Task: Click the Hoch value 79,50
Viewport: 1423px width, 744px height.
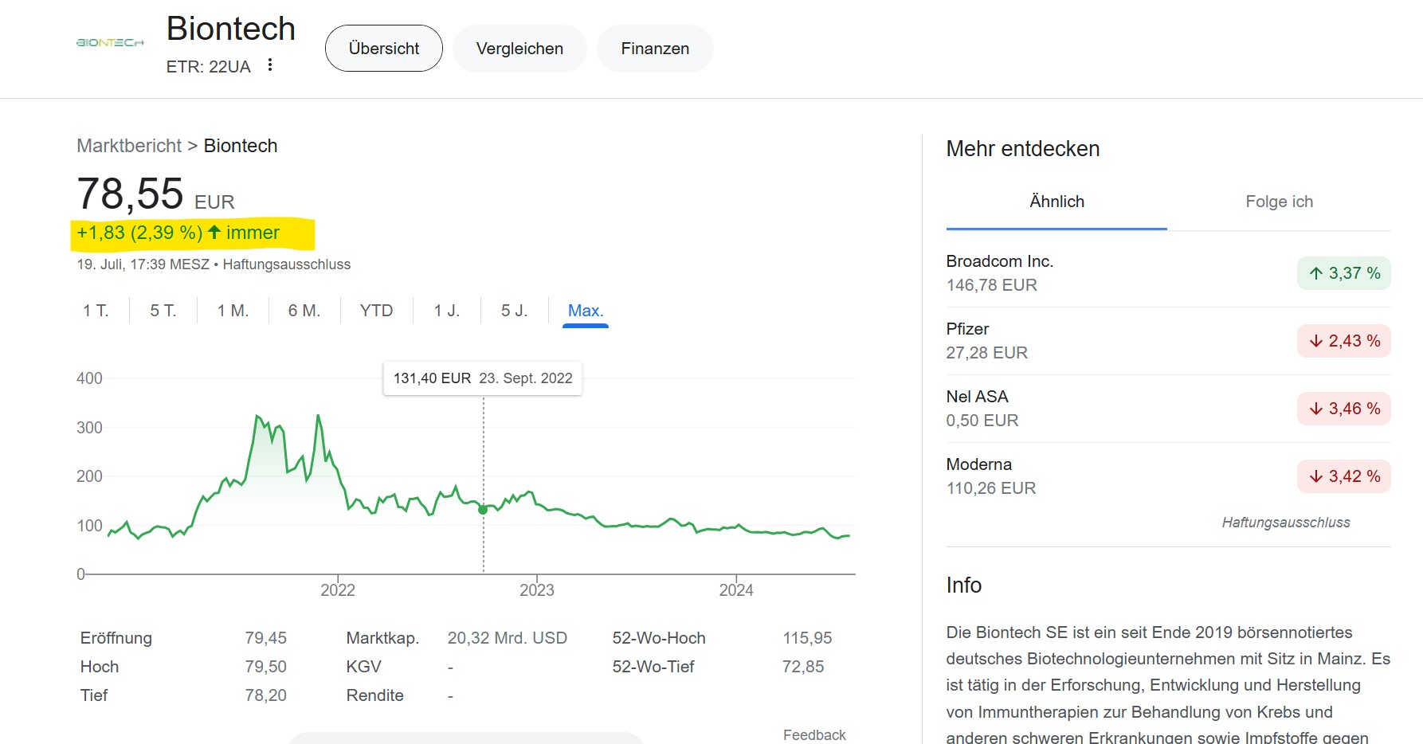Action: 265,667
